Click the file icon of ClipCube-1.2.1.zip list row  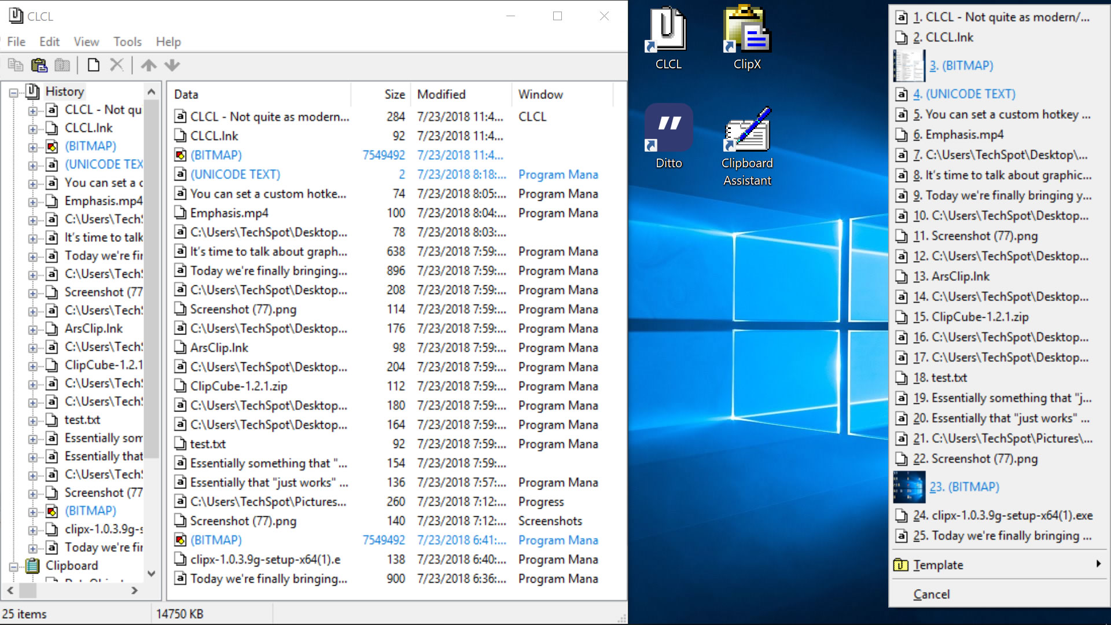181,386
